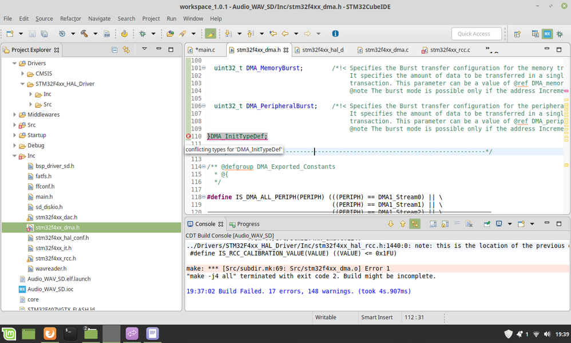Click the Debug bug icon

(142, 34)
